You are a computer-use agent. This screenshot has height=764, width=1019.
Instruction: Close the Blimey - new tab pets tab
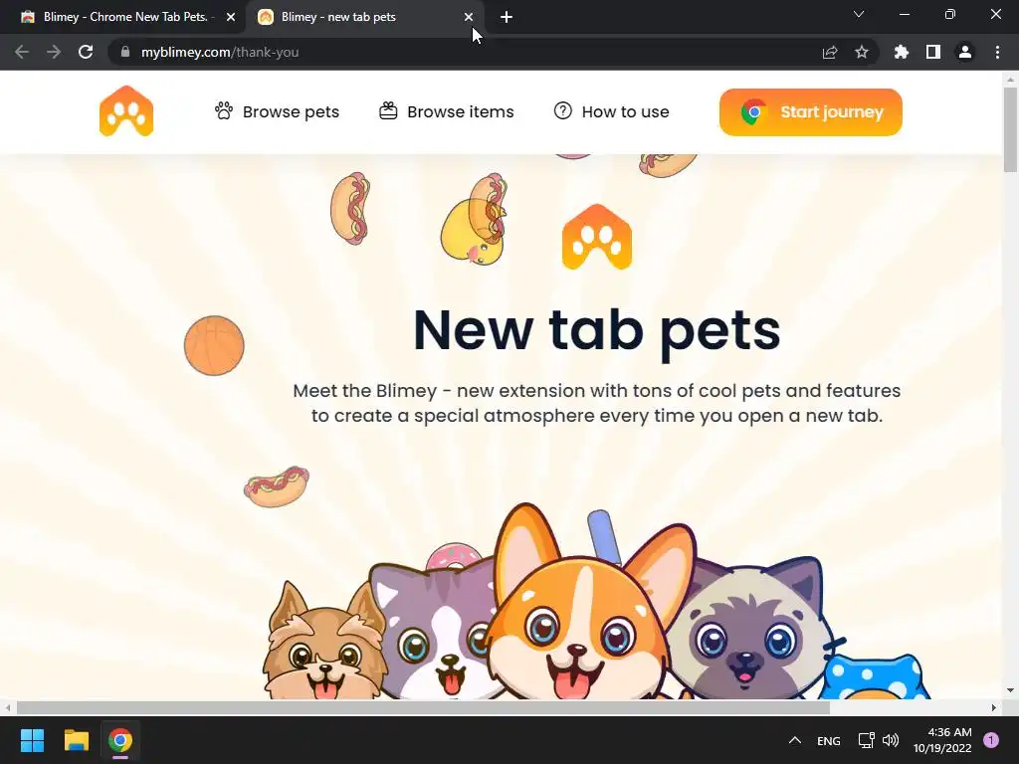click(x=469, y=17)
